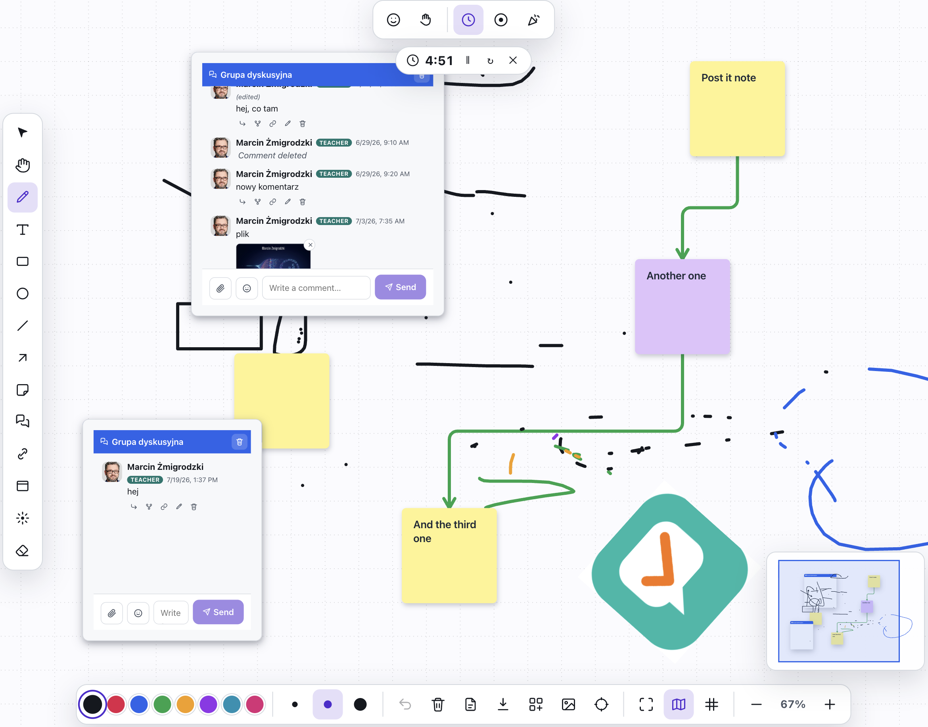This screenshot has width=928, height=727.
Task: Toggle the grid display button
Action: (711, 704)
